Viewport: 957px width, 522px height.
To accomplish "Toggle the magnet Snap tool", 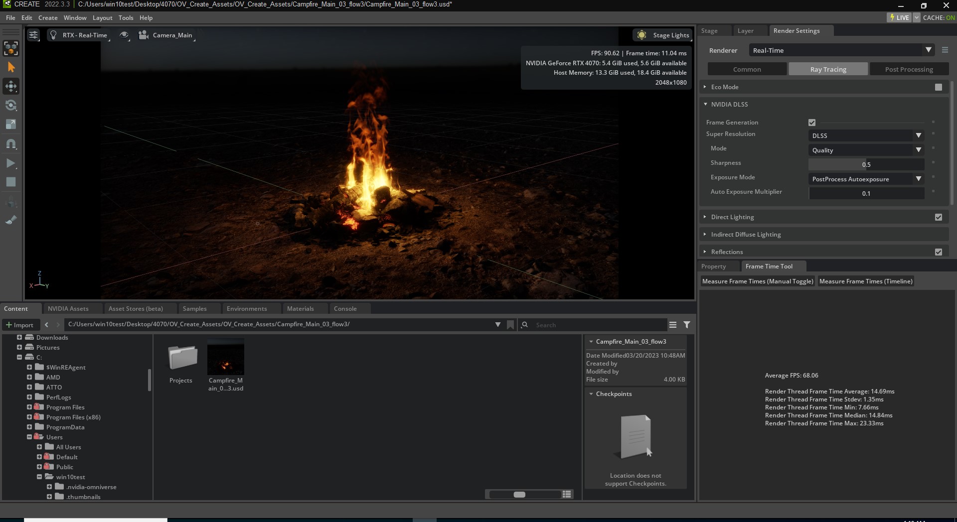I will pos(11,144).
